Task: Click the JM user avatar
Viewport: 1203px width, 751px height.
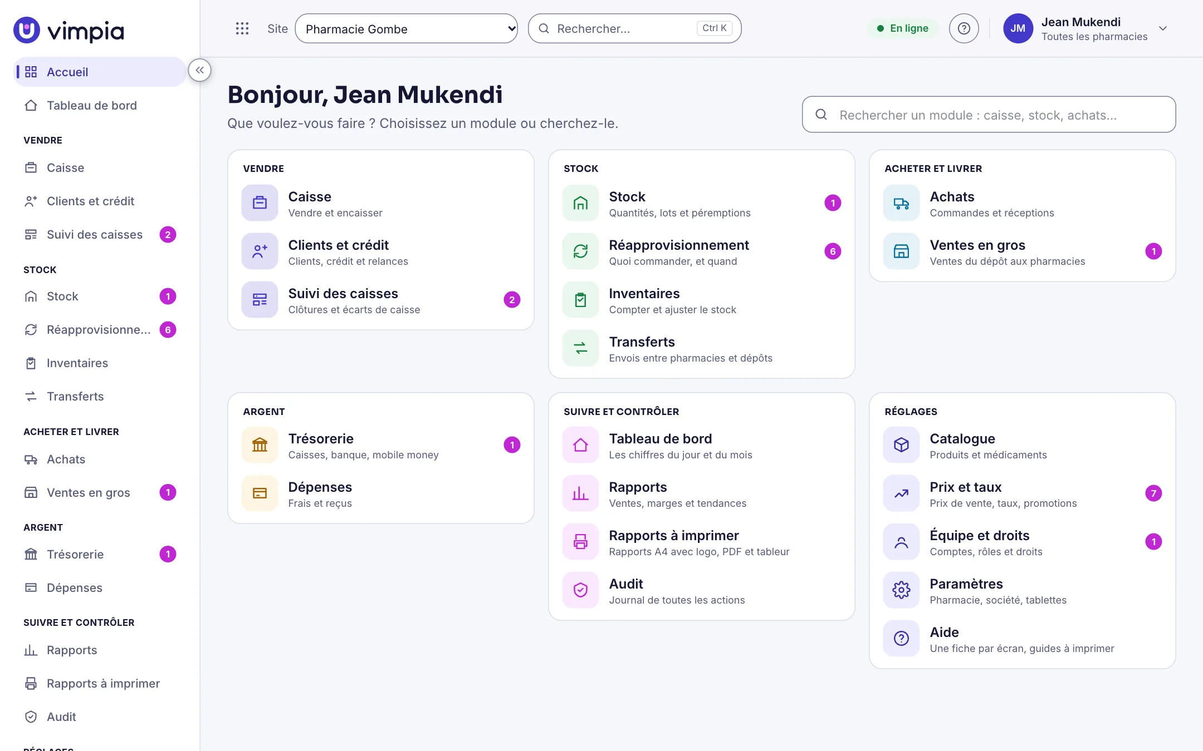Action: [1018, 28]
